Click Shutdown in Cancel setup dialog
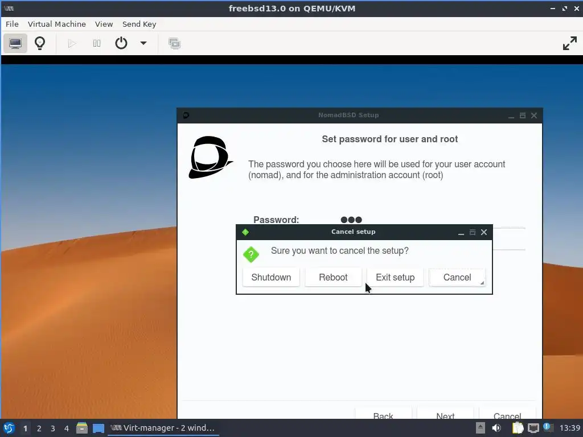The image size is (583, 437). (x=271, y=277)
